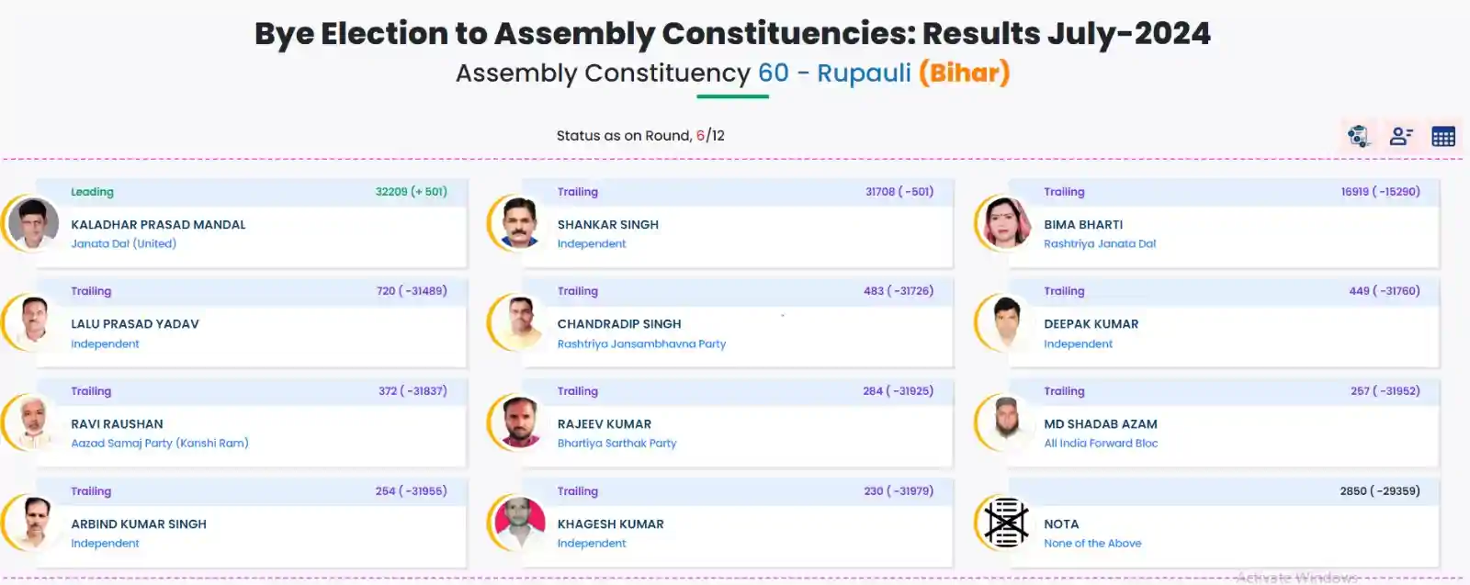The image size is (1470, 585).
Task: Click MD Shadab Azam's photo
Action: (1006, 422)
